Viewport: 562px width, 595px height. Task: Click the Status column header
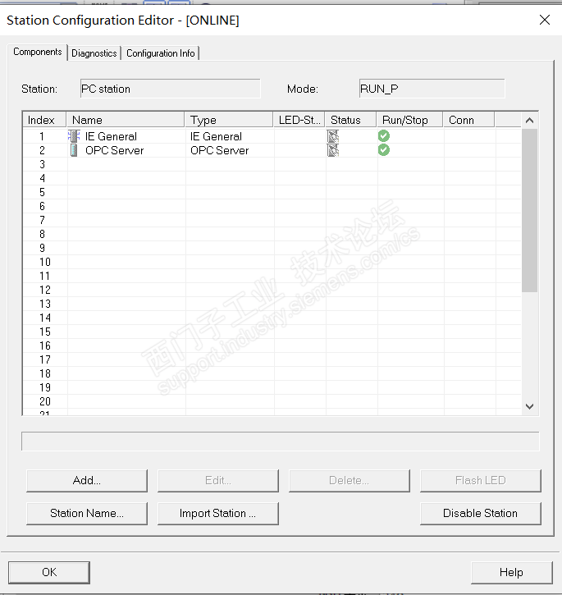click(350, 120)
